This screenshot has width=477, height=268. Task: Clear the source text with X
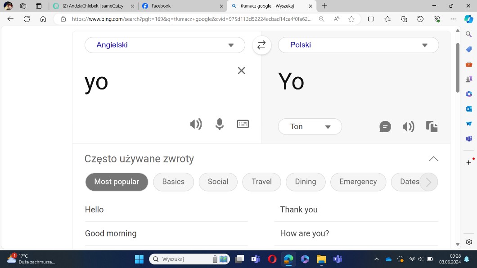coord(241,71)
